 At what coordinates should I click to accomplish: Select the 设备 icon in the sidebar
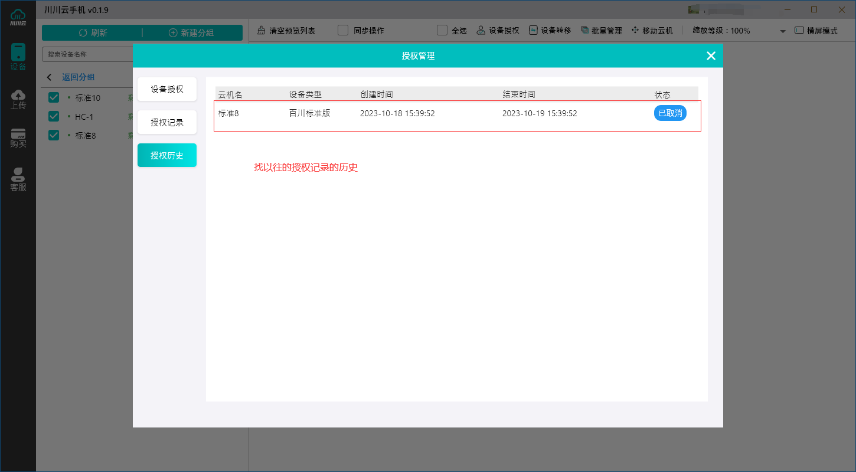click(18, 56)
